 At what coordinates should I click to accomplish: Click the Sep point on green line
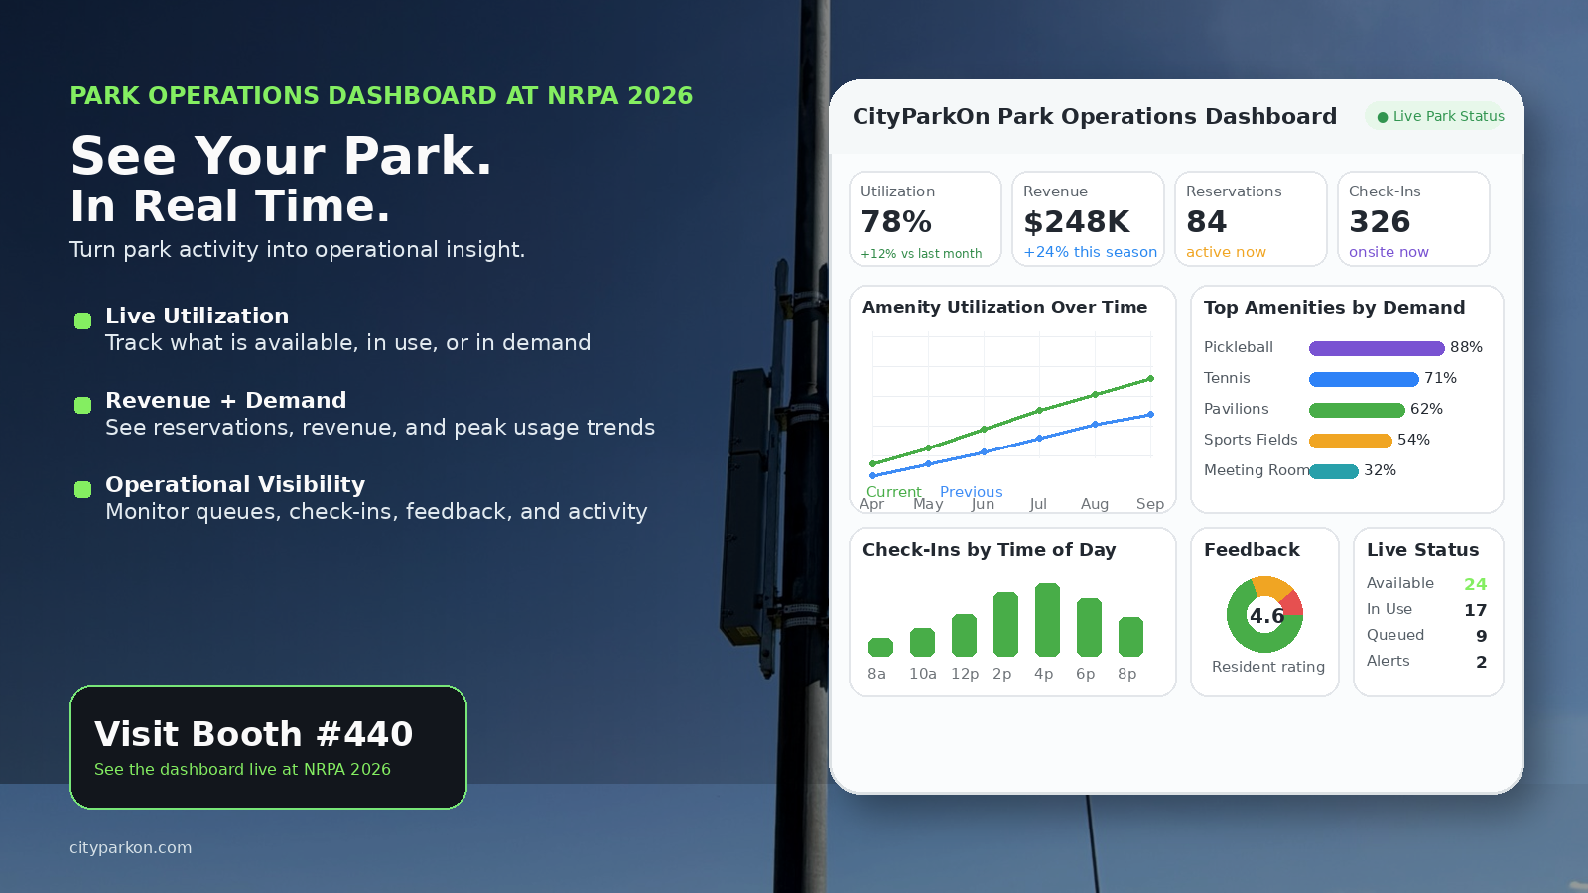pyautogui.click(x=1150, y=379)
